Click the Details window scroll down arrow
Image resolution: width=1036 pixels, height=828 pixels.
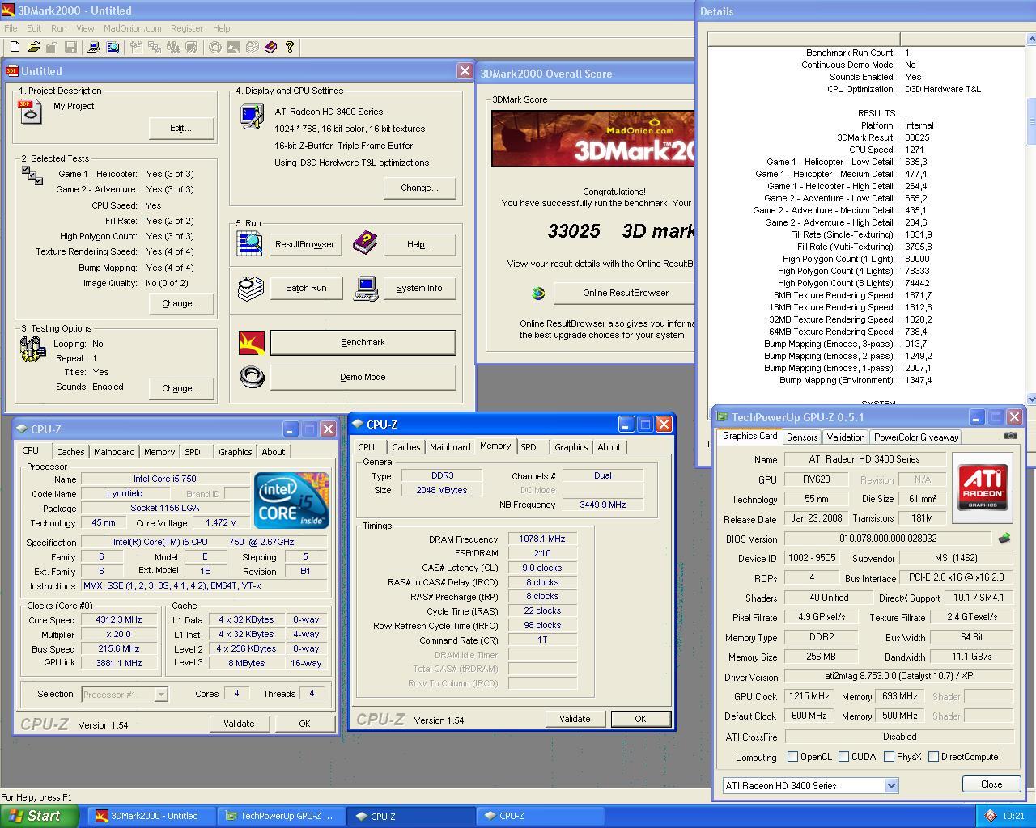[1031, 399]
